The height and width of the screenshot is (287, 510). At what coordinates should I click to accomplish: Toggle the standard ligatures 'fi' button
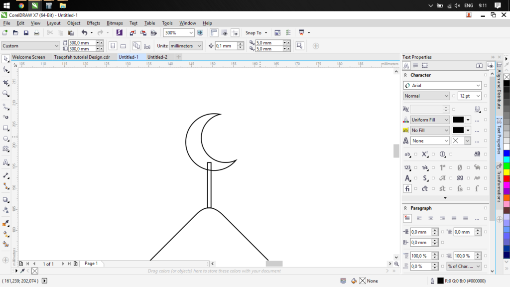coord(407,189)
